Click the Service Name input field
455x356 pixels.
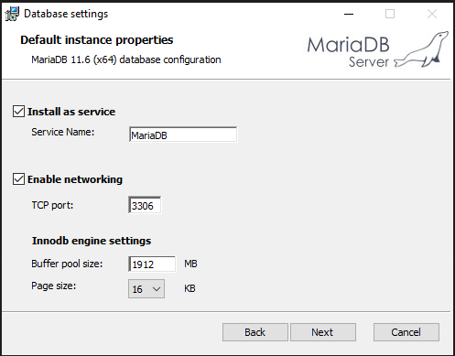coord(183,135)
